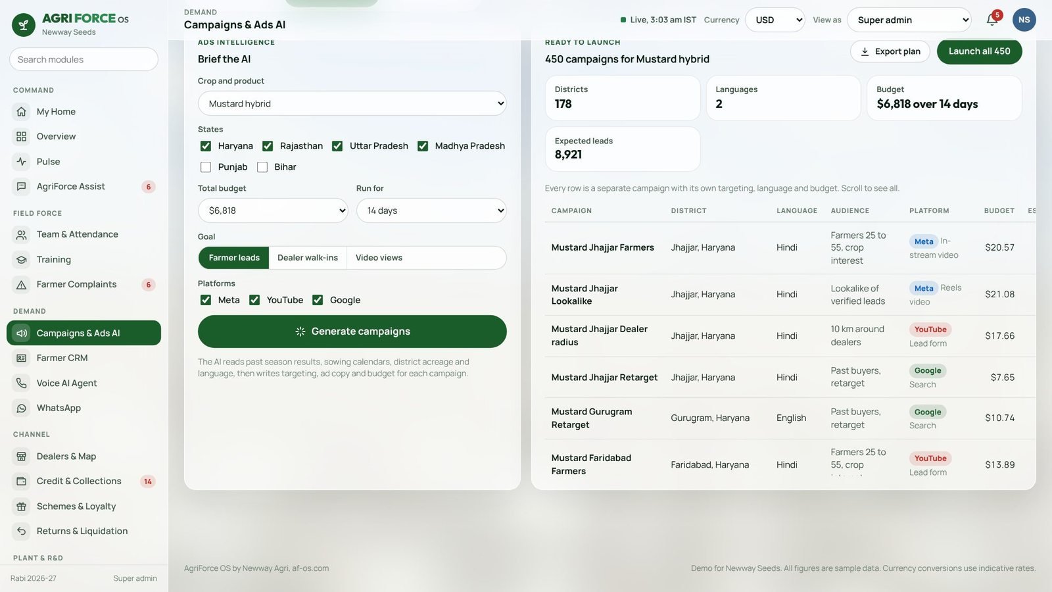Click the sparkle icon on Generate campaigns
Viewport: 1052px width, 592px height.
point(300,332)
